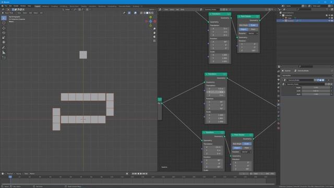Open the viewport Options dropdown
The height and width of the screenshot is (188, 334).
pos(152,9)
